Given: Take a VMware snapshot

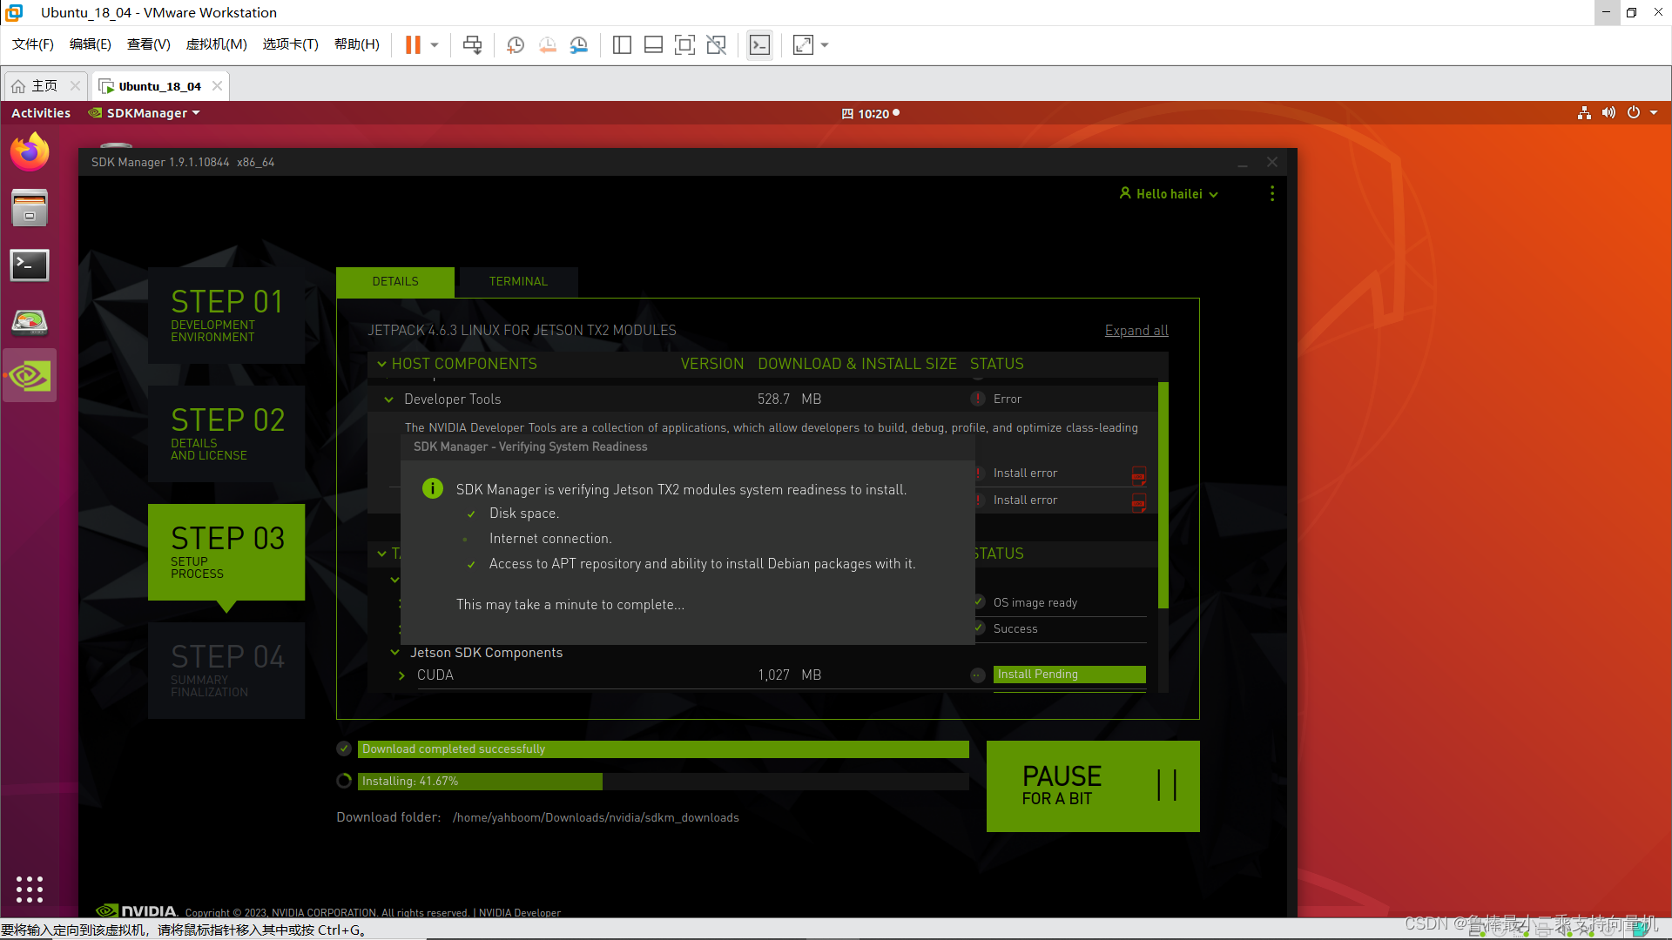Looking at the screenshot, I should point(516,45).
